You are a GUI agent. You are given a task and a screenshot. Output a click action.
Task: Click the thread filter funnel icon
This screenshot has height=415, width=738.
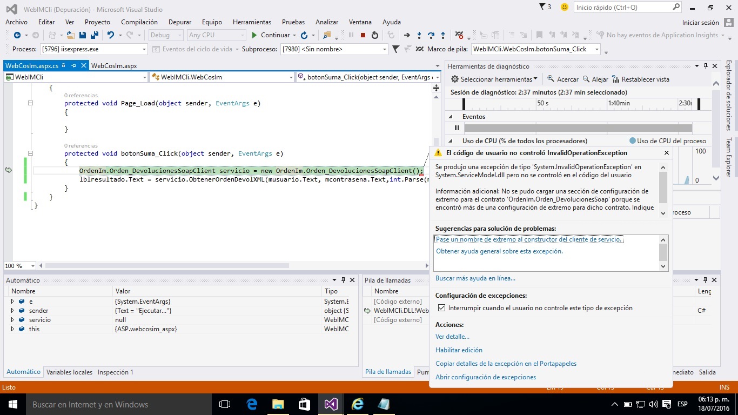pos(395,49)
